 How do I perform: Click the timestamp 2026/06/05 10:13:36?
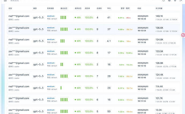pyautogui.click(x=143, y=41)
